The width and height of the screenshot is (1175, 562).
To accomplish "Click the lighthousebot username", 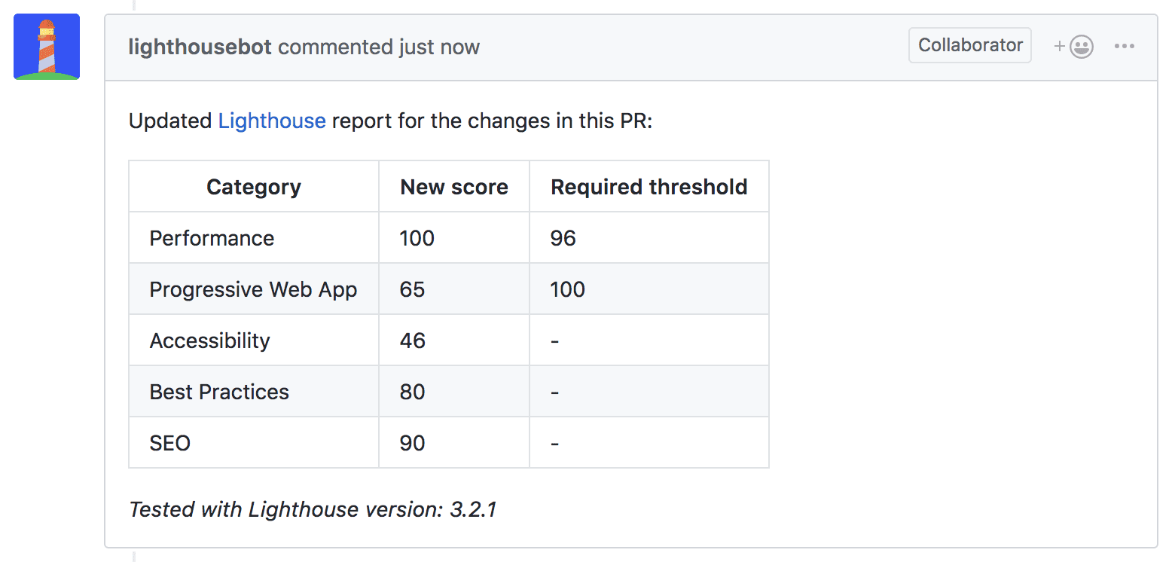I will (200, 47).
